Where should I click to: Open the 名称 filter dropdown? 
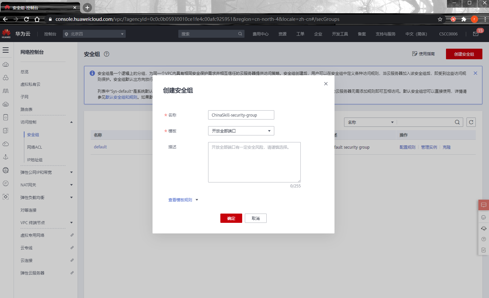[371, 122]
